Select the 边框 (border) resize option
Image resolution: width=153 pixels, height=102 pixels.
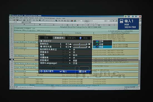pos(102,44)
